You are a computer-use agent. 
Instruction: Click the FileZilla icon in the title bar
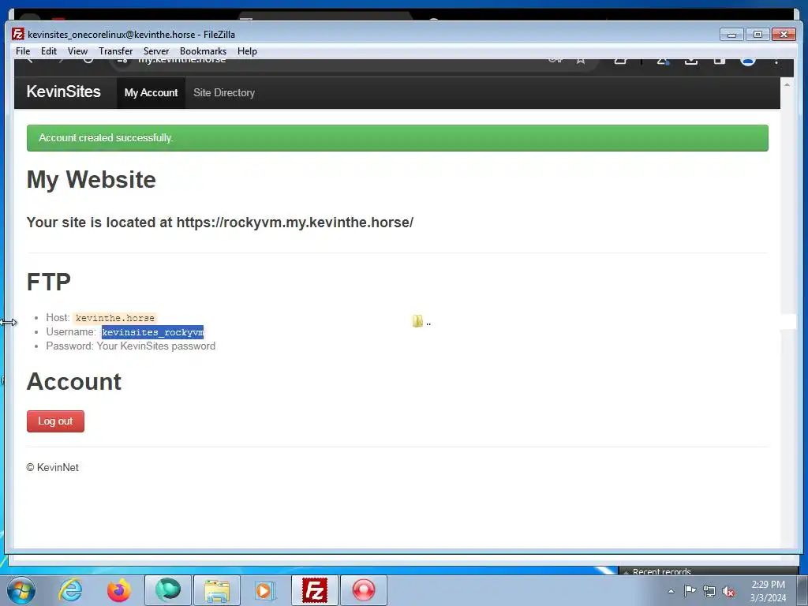[x=18, y=34]
